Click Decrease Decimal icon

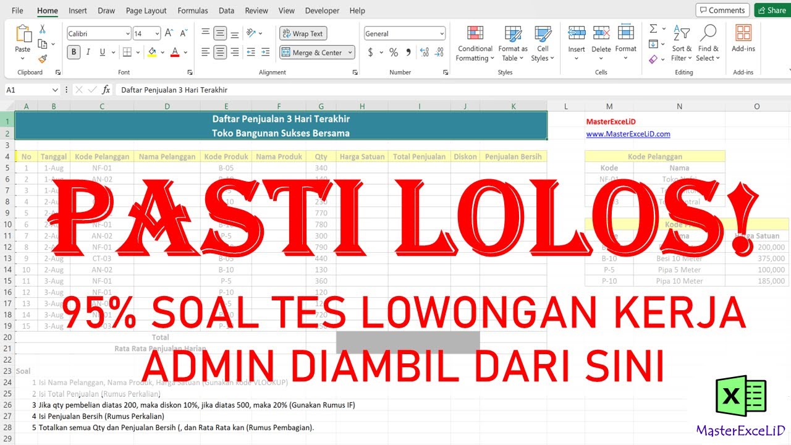point(440,53)
